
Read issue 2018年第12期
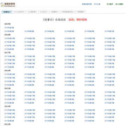point(10,45)
